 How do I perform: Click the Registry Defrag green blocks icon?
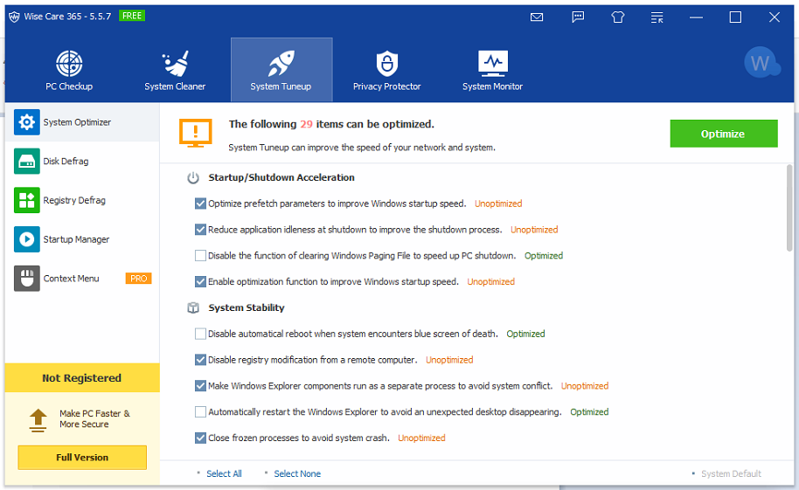click(27, 200)
